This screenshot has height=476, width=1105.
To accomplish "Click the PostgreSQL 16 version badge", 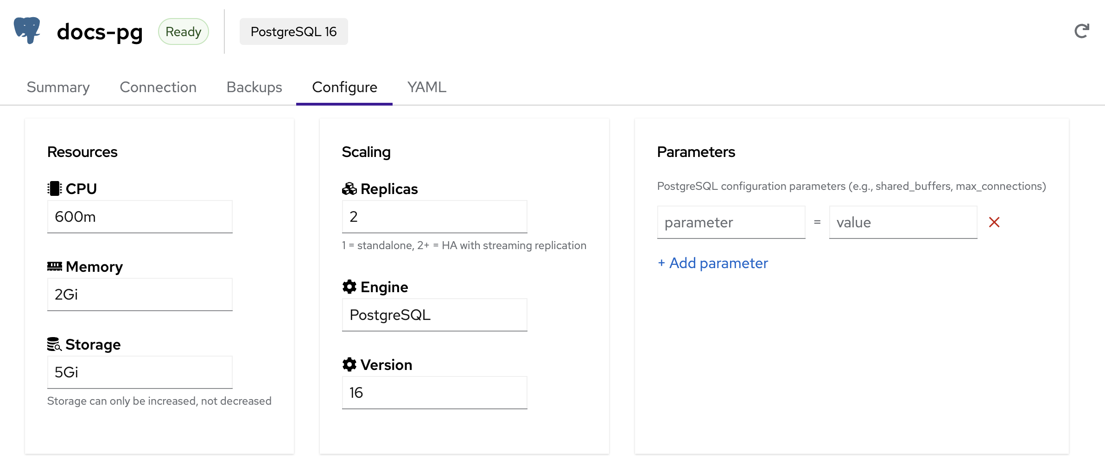I will click(x=293, y=31).
